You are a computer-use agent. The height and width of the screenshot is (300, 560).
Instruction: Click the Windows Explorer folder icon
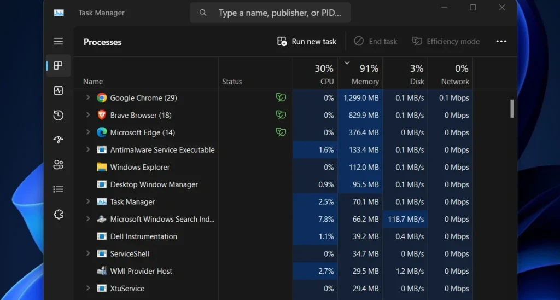(x=102, y=167)
